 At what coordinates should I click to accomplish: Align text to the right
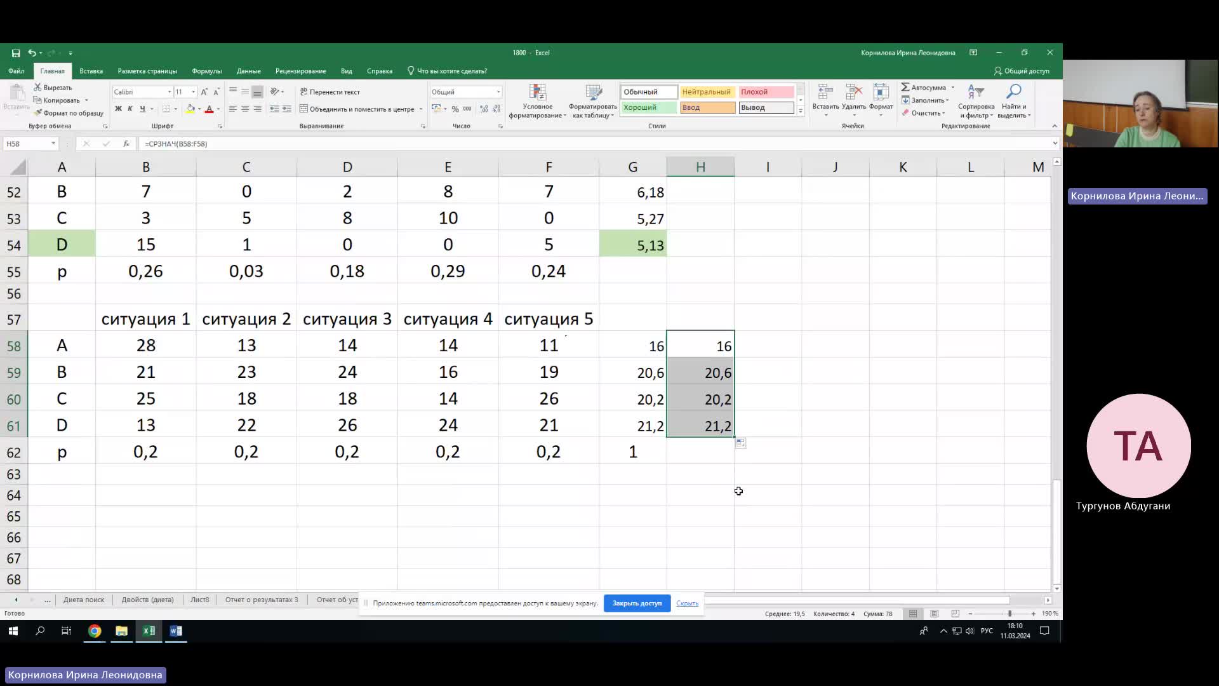[x=257, y=109]
